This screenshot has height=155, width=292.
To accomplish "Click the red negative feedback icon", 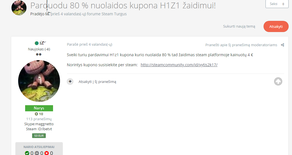I will click(47, 153).
